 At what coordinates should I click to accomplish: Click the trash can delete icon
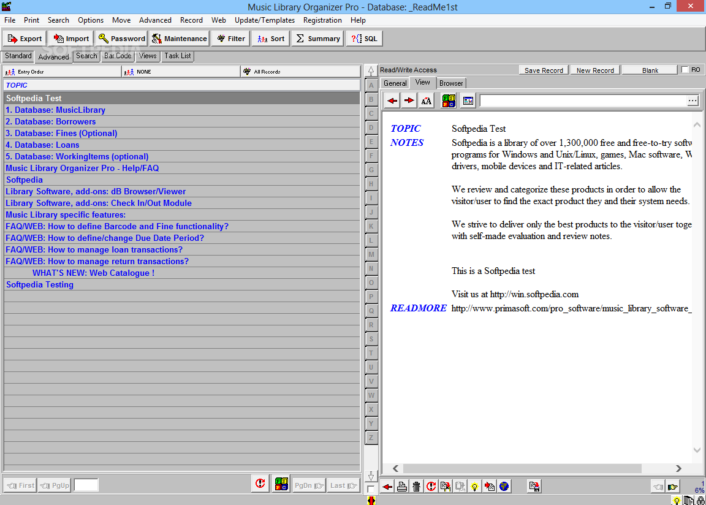[417, 487]
